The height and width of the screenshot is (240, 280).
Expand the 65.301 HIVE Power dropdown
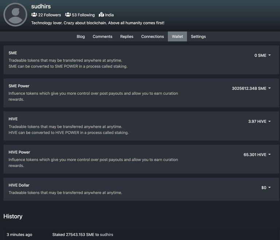click(257, 154)
